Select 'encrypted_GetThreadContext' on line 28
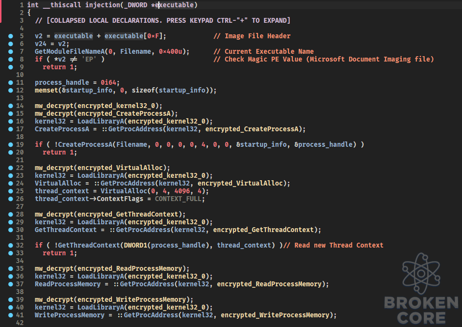 coord(128,214)
